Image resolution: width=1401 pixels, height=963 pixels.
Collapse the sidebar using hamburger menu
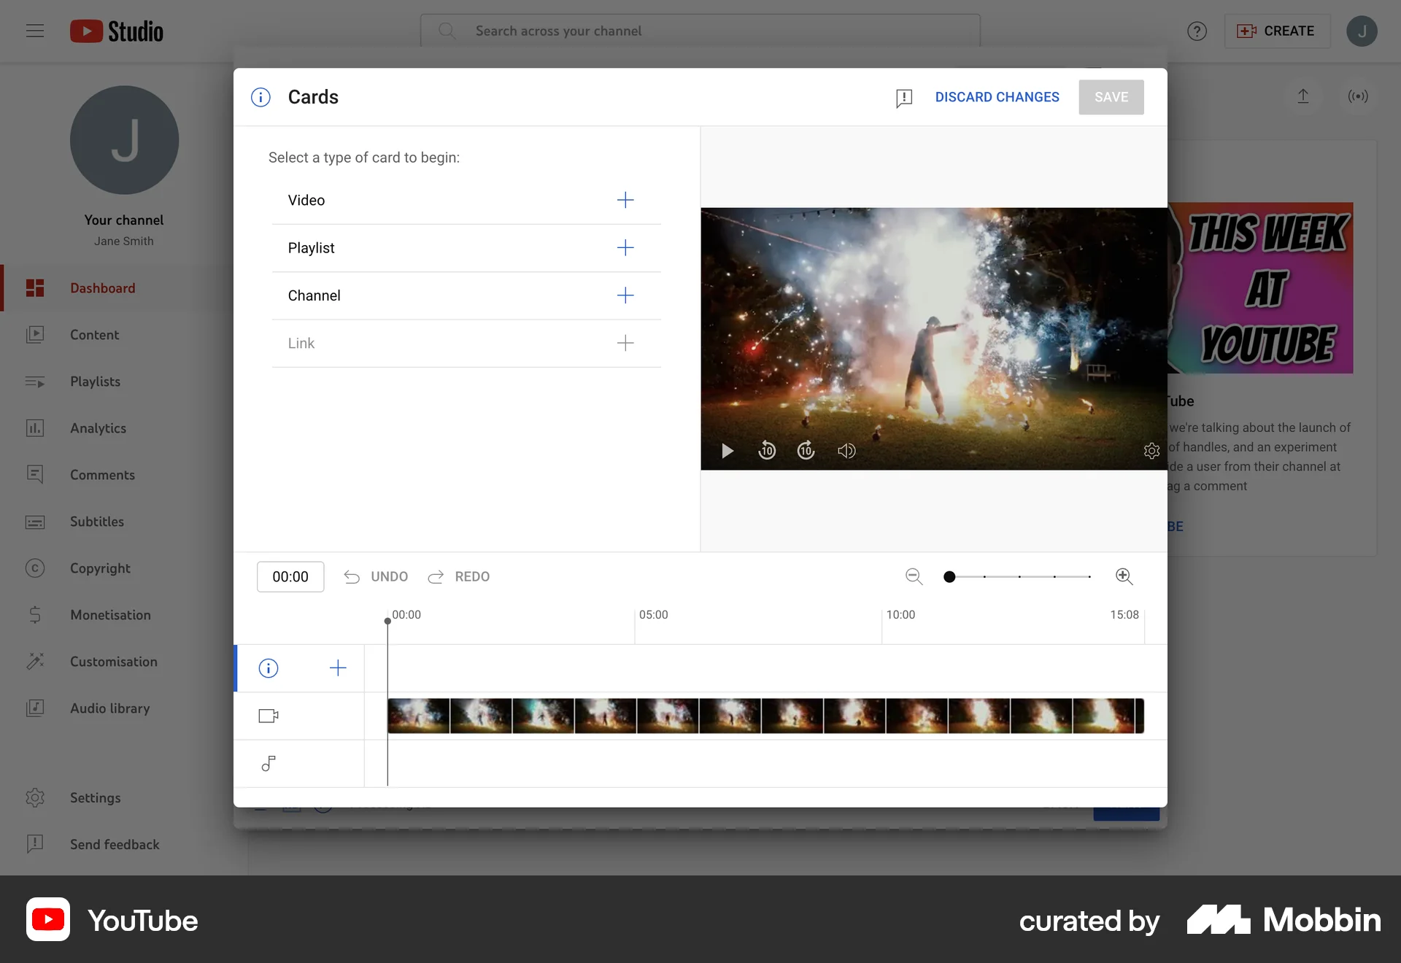click(x=34, y=31)
